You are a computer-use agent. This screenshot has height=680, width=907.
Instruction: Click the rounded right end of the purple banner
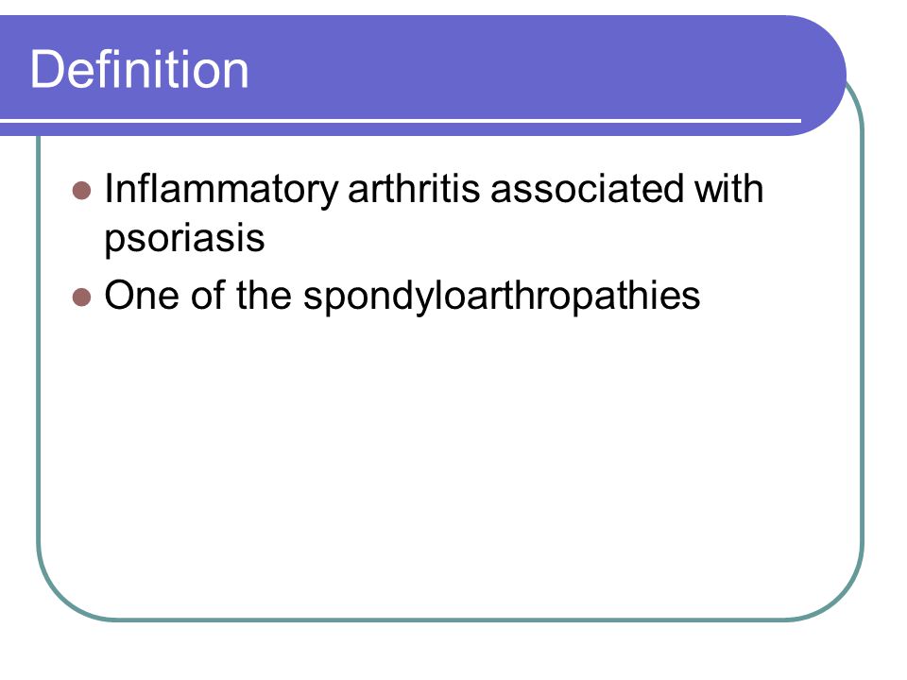pos(821,76)
